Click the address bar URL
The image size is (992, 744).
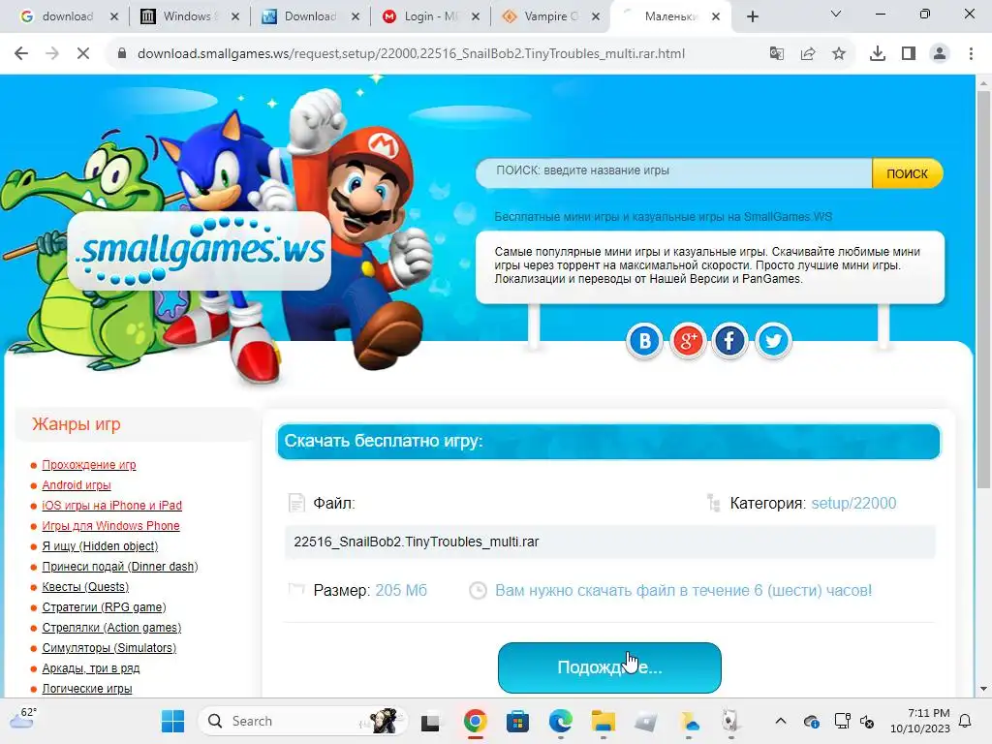pyautogui.click(x=411, y=54)
